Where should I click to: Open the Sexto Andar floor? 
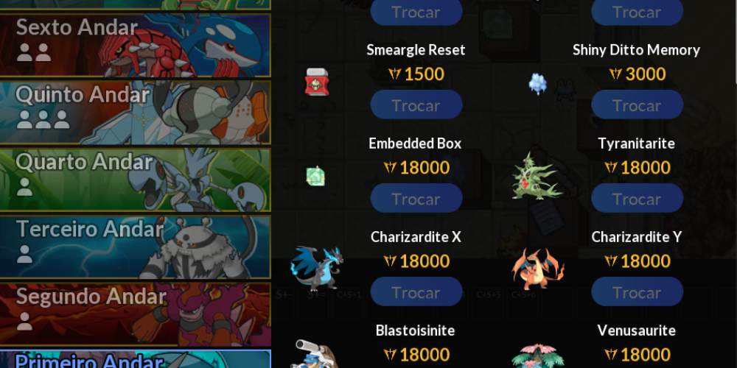[x=136, y=45]
